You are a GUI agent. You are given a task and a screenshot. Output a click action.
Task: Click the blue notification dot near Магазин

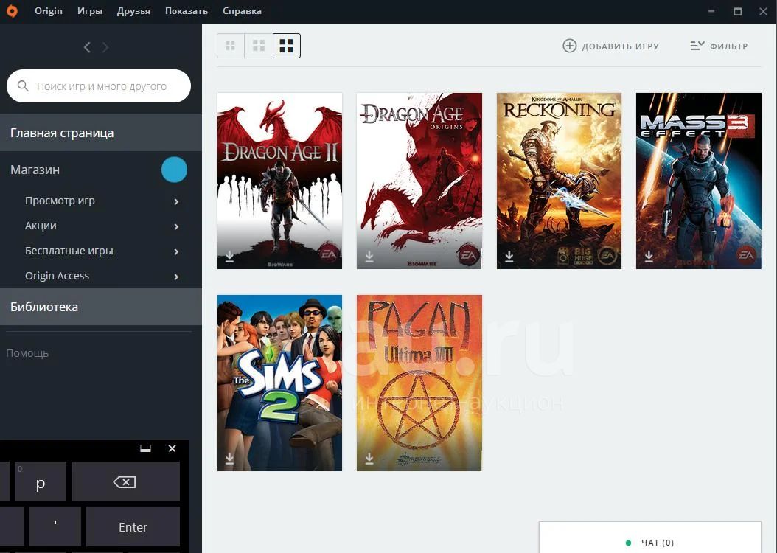(174, 170)
